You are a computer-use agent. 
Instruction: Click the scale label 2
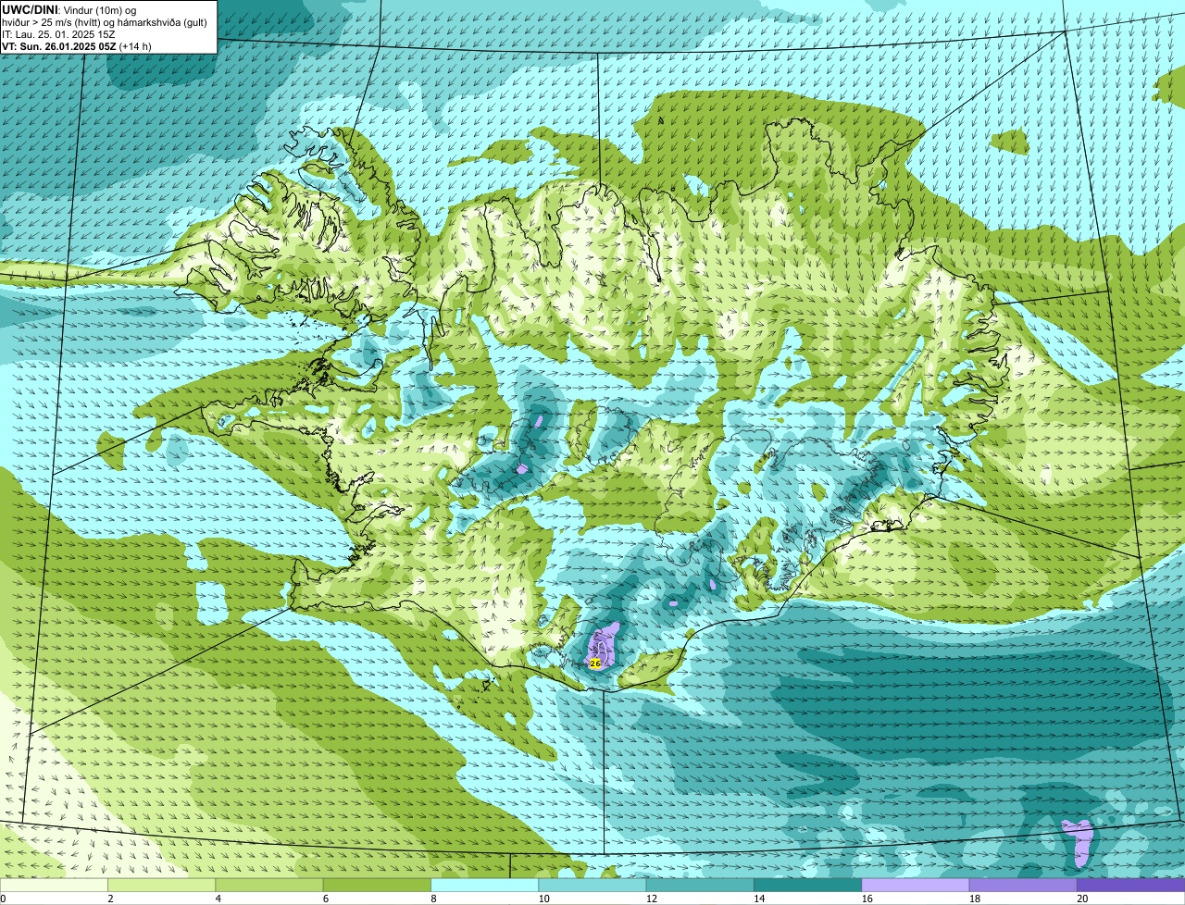110,899
